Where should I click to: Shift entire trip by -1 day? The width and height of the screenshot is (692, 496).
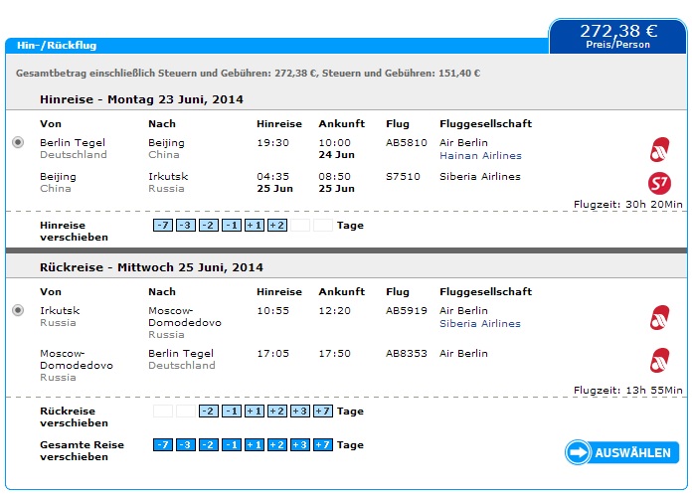(232, 445)
